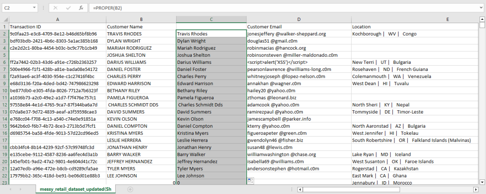Select cell containing LEE JOHNSON
Screen dimensions: 486x194
tap(141, 176)
